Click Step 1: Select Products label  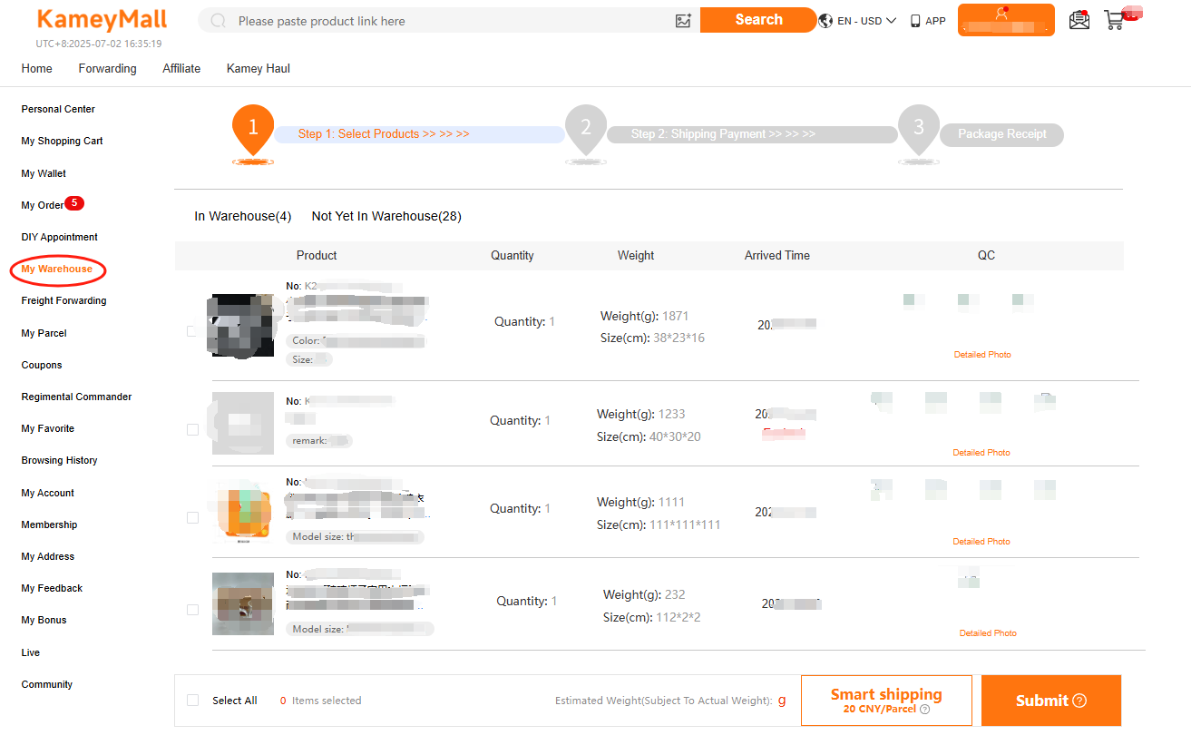384,133
